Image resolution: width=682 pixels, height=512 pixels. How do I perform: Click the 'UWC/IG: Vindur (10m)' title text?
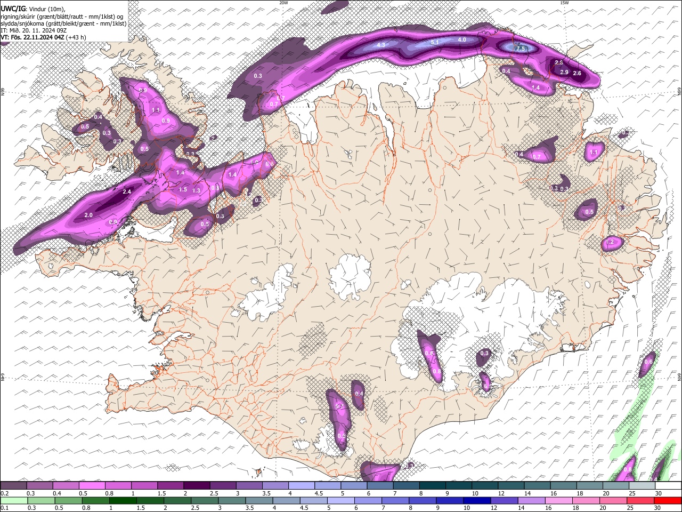tap(33, 9)
